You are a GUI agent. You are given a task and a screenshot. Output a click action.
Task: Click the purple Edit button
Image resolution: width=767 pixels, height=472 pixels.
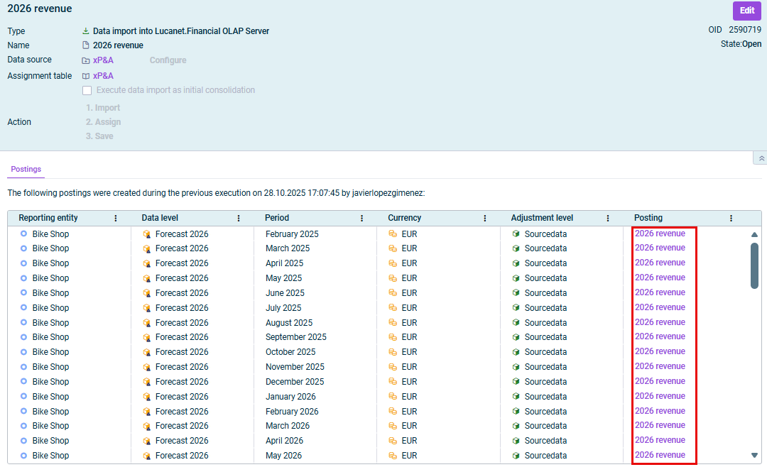(x=746, y=10)
